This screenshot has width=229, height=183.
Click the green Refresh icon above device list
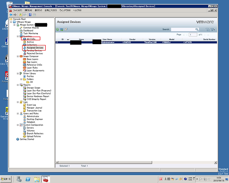point(58,30)
